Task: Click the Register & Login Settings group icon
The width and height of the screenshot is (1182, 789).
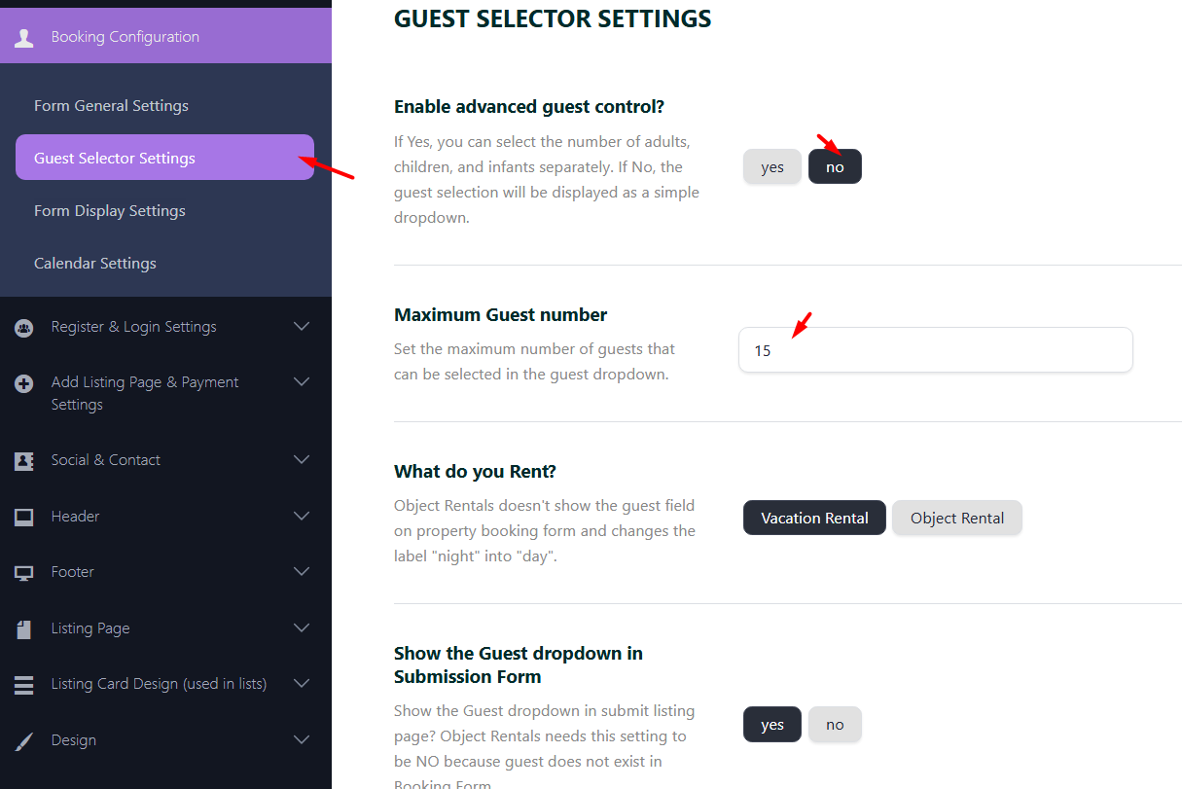Action: pos(24,328)
